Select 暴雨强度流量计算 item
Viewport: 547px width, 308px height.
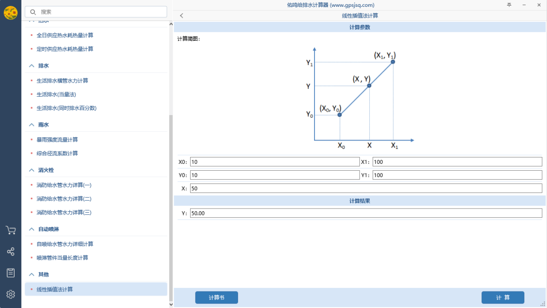57,140
